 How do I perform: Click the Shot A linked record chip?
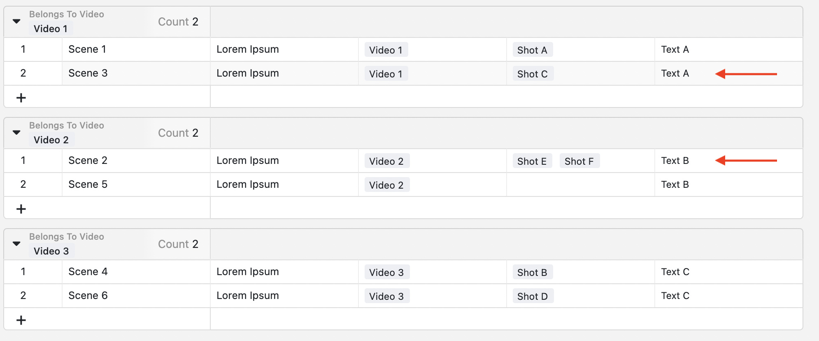coord(532,50)
